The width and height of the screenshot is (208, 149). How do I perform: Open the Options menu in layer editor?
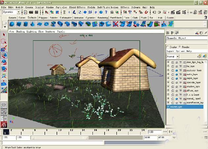click(x=180, y=51)
